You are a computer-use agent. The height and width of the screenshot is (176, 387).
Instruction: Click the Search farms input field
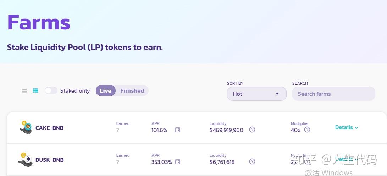[334, 94]
